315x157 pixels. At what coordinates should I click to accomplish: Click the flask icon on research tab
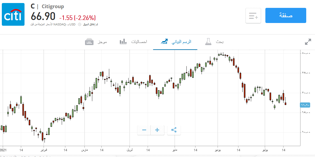(x=208, y=41)
